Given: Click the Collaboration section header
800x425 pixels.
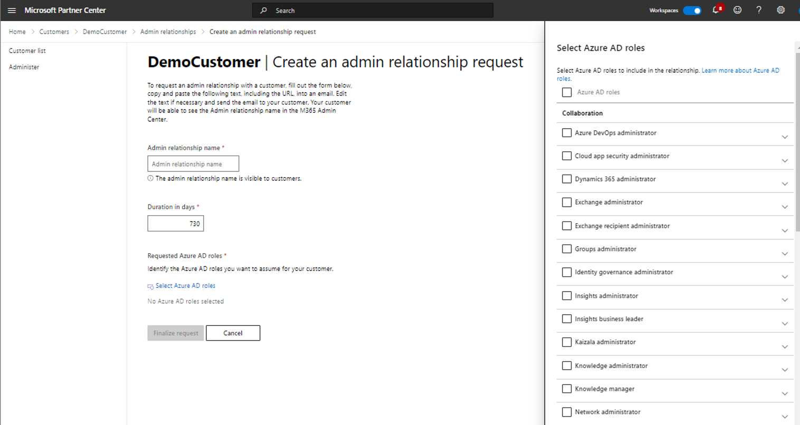Looking at the screenshot, I should [583, 113].
